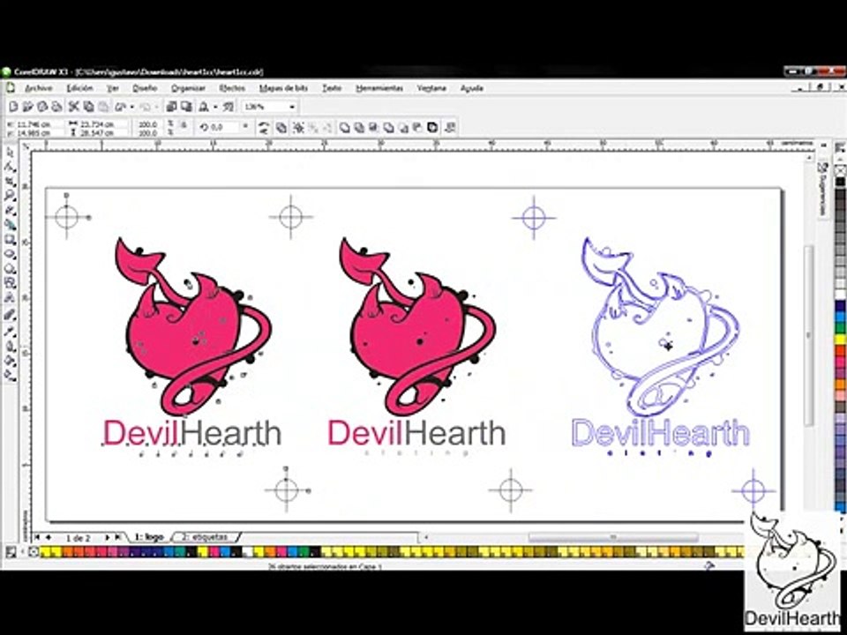
Task: Open the Organizar menu
Action: [x=188, y=88]
